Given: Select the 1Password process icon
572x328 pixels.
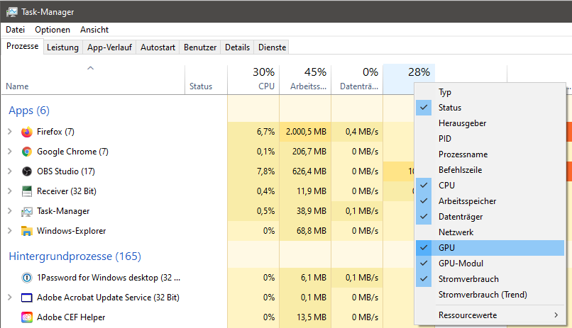Looking at the screenshot, I should pyautogui.click(x=27, y=278).
